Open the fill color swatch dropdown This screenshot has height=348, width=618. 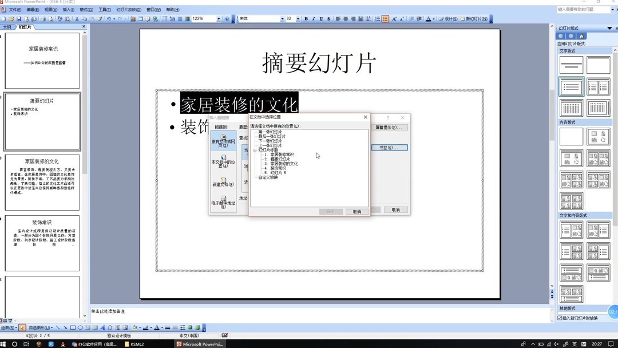(140, 327)
